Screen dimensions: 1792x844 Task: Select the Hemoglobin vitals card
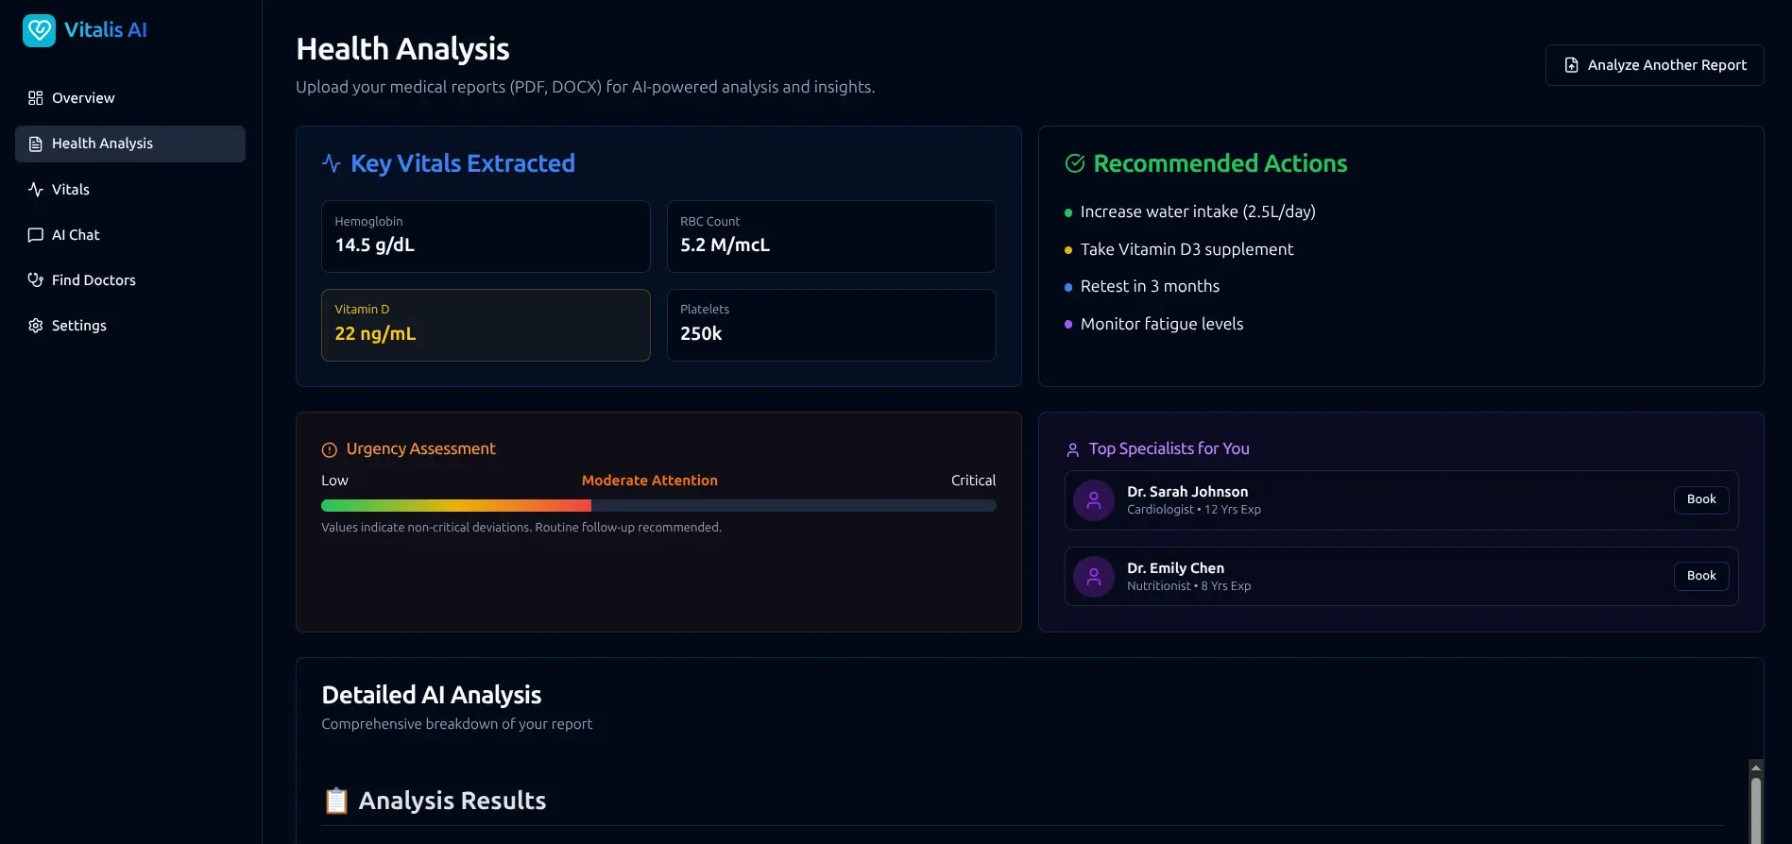tap(486, 236)
